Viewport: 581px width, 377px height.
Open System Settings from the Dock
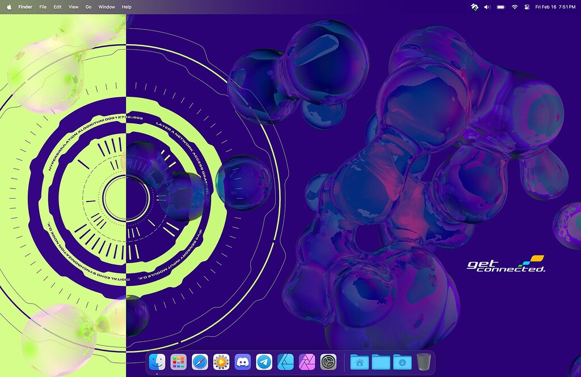pyautogui.click(x=329, y=362)
